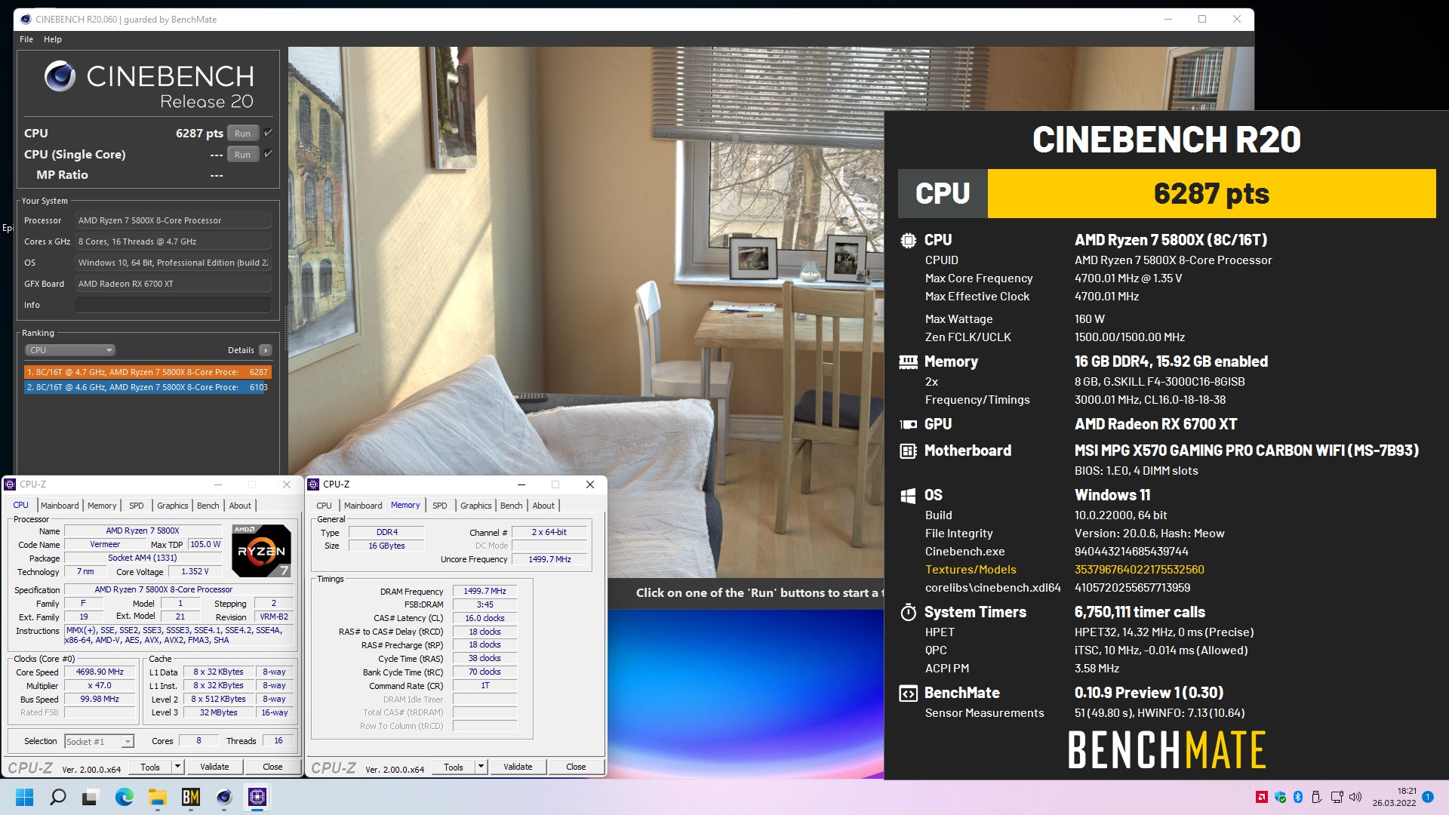Open AMD Radeon Software tray icon
The width and height of the screenshot is (1449, 815).
tap(1261, 797)
